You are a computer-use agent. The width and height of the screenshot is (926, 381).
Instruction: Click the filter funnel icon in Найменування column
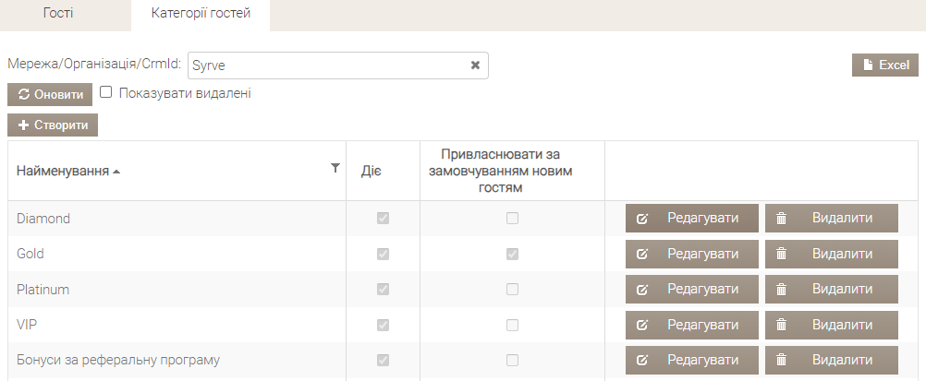click(335, 168)
